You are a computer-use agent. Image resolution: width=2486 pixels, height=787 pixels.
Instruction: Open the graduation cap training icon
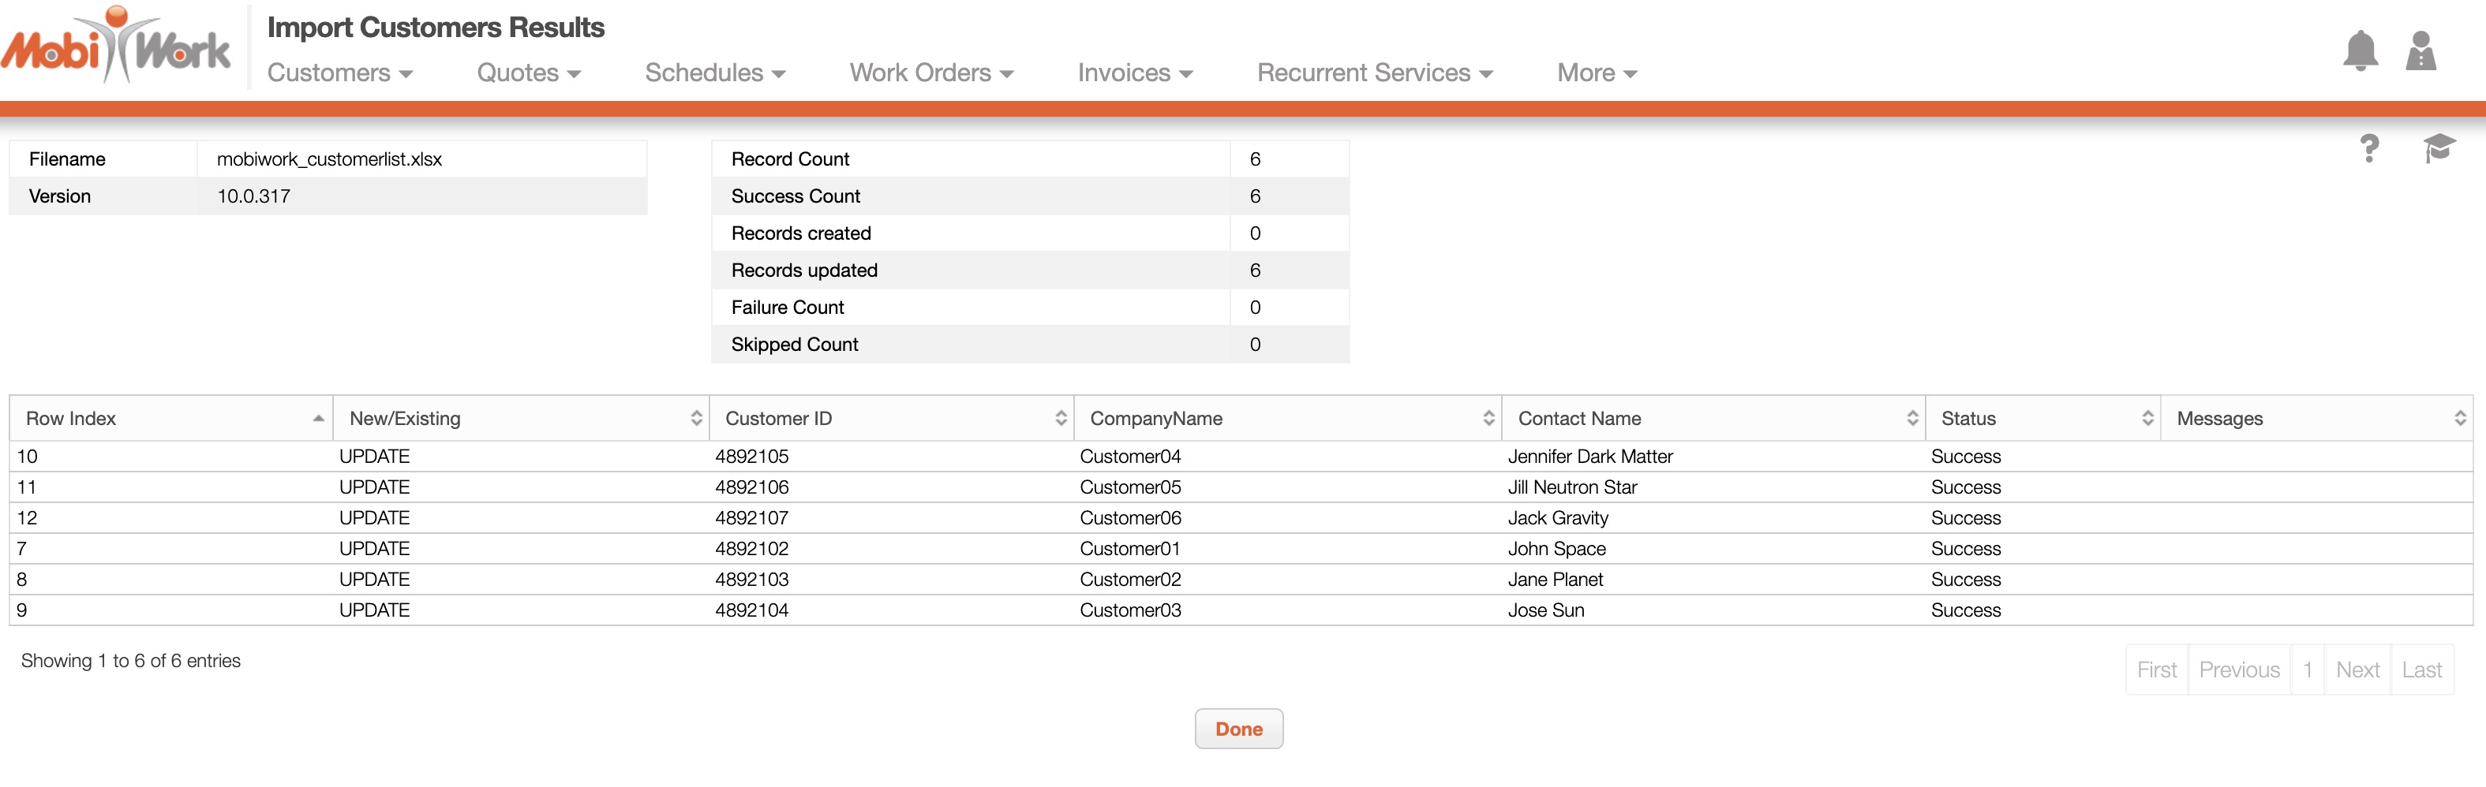2438,148
